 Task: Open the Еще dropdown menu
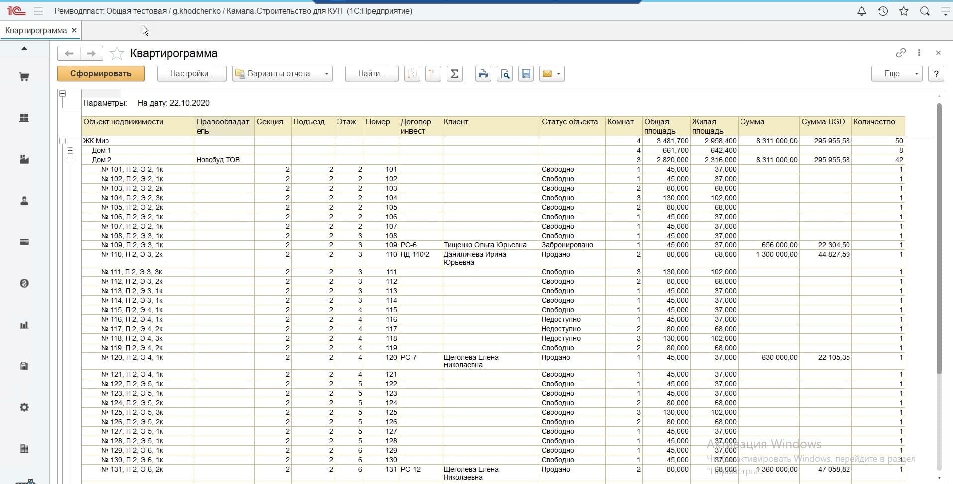[897, 74]
